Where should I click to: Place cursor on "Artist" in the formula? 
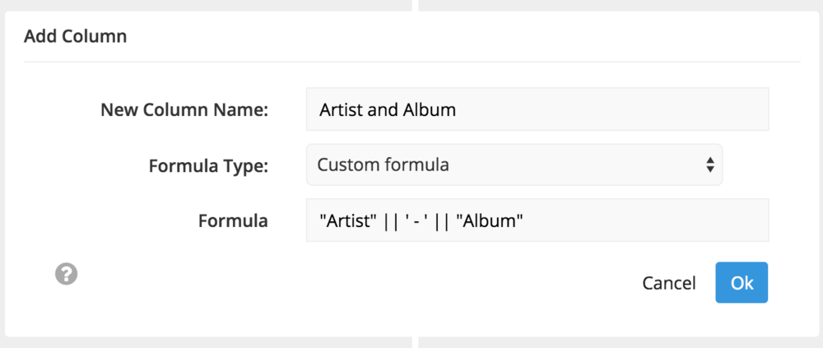(348, 221)
